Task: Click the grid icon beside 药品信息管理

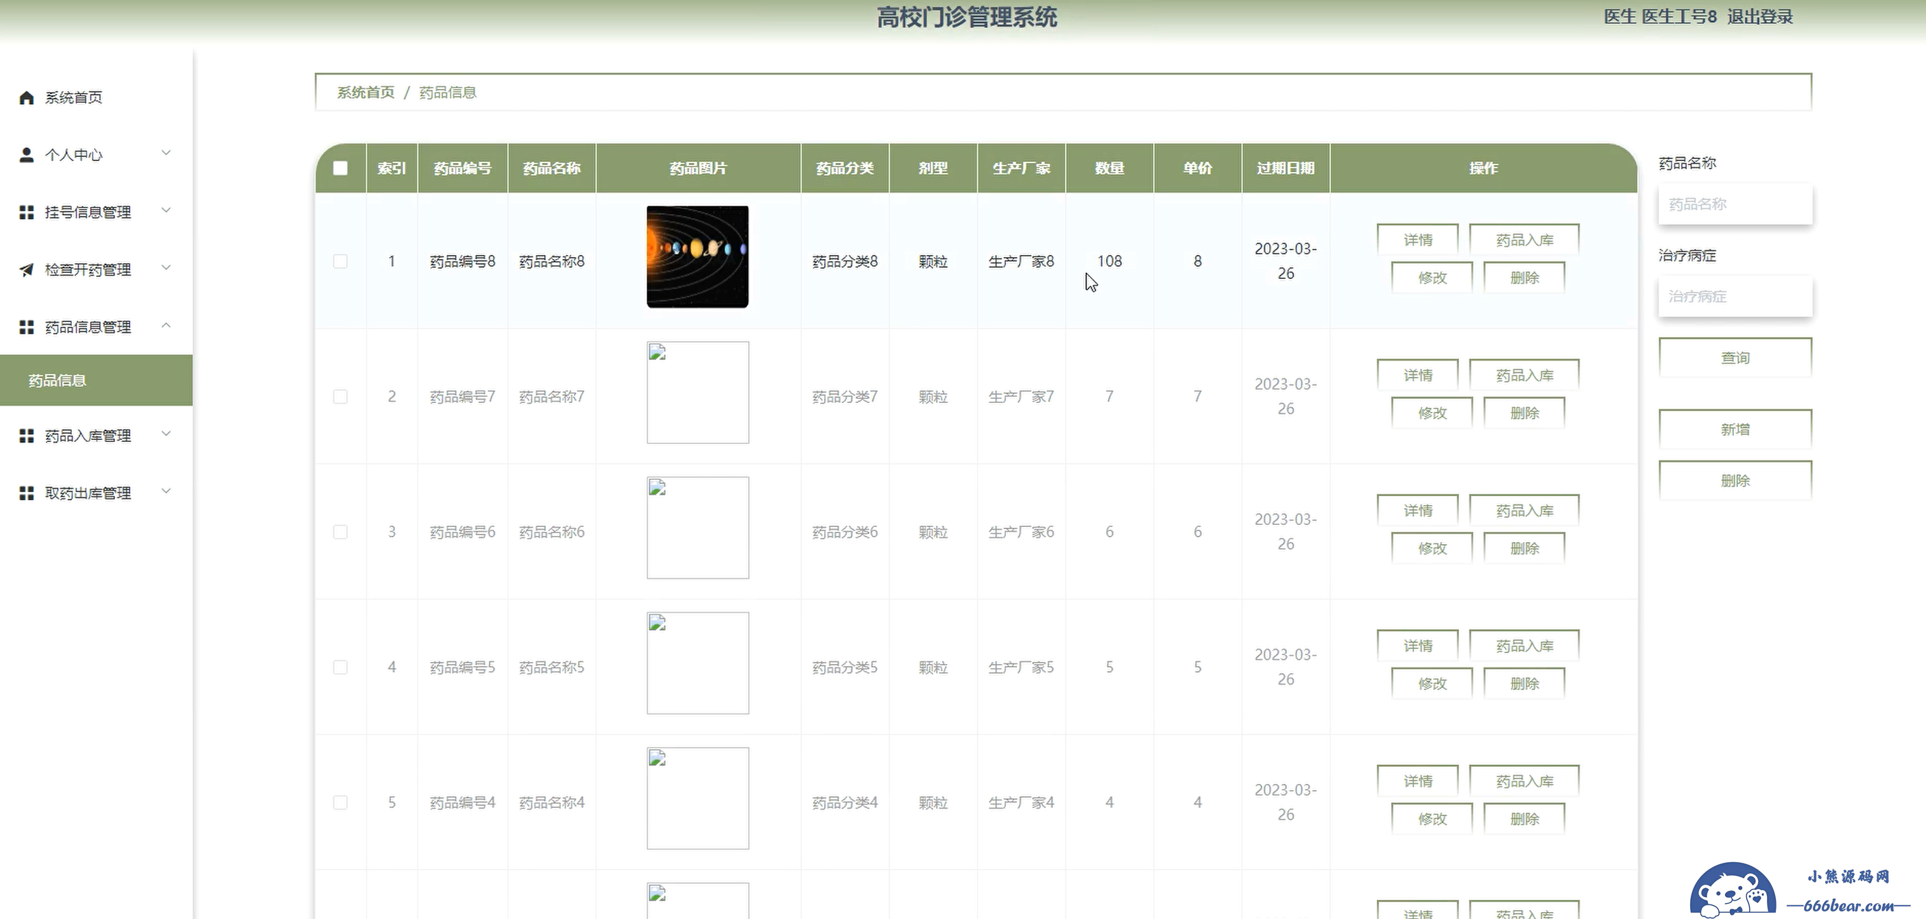Action: 26,328
